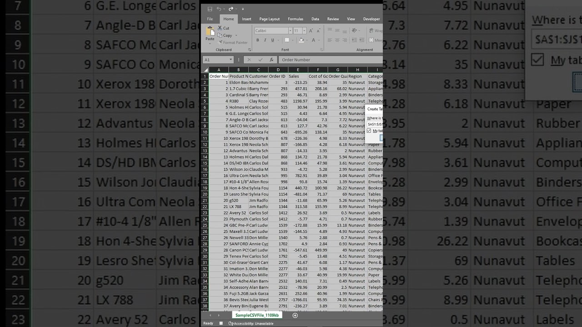
Task: Click the Decrease Indent icon
Action: [x=355, y=40]
